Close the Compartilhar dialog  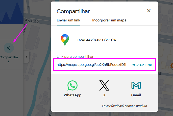coord(149,11)
